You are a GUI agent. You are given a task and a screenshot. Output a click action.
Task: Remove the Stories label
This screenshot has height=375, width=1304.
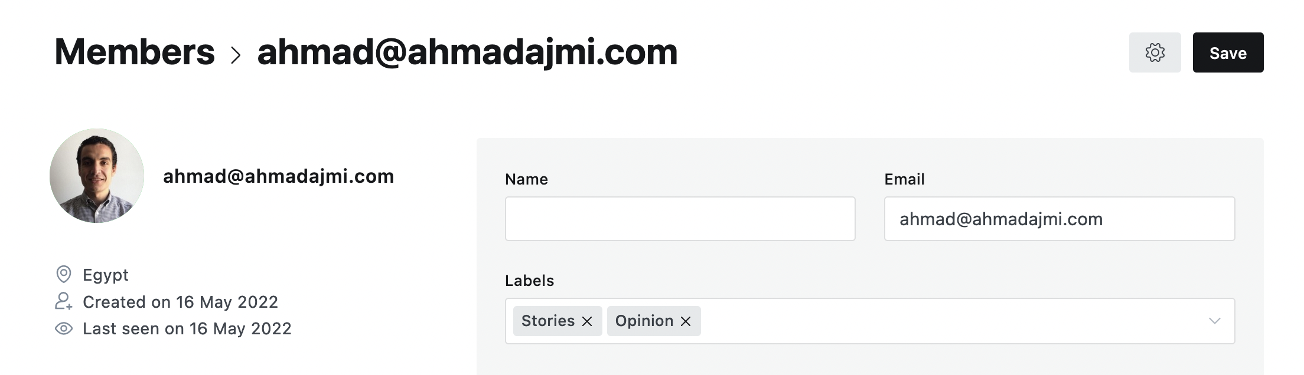pyautogui.click(x=587, y=321)
